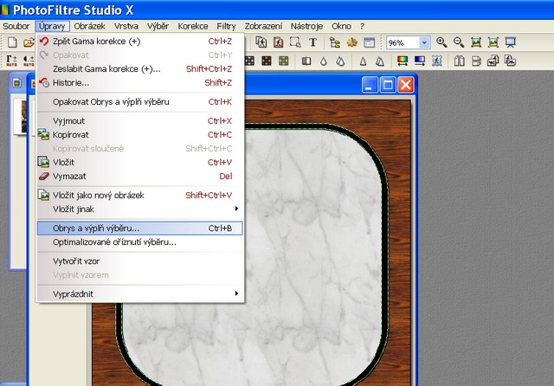Click the green grid filter icon

(x=283, y=61)
